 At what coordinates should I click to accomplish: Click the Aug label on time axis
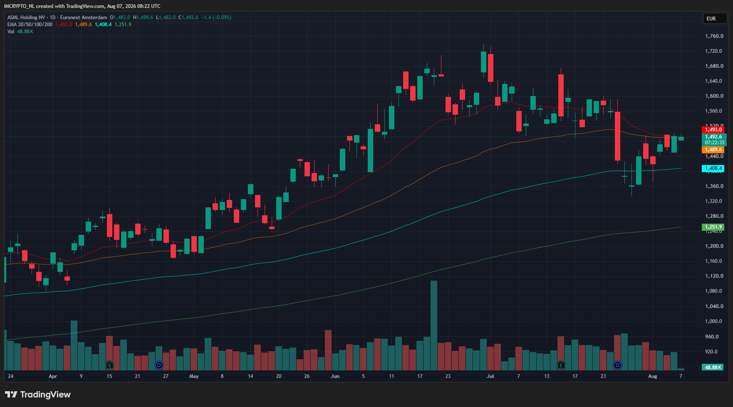pyautogui.click(x=653, y=376)
